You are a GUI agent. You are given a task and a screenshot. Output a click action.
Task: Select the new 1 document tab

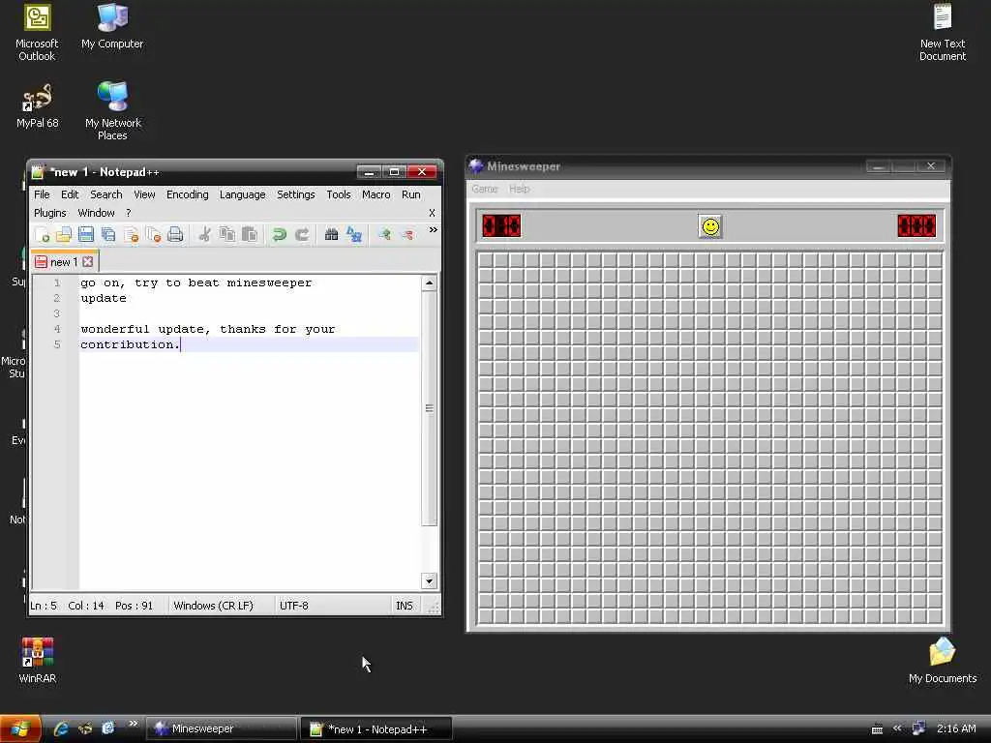point(65,261)
